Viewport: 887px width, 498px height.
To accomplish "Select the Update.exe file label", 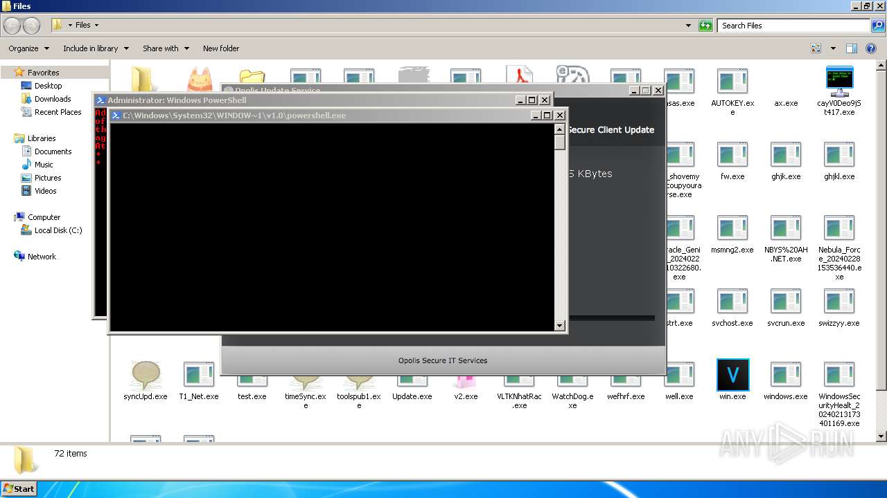I will [x=412, y=396].
